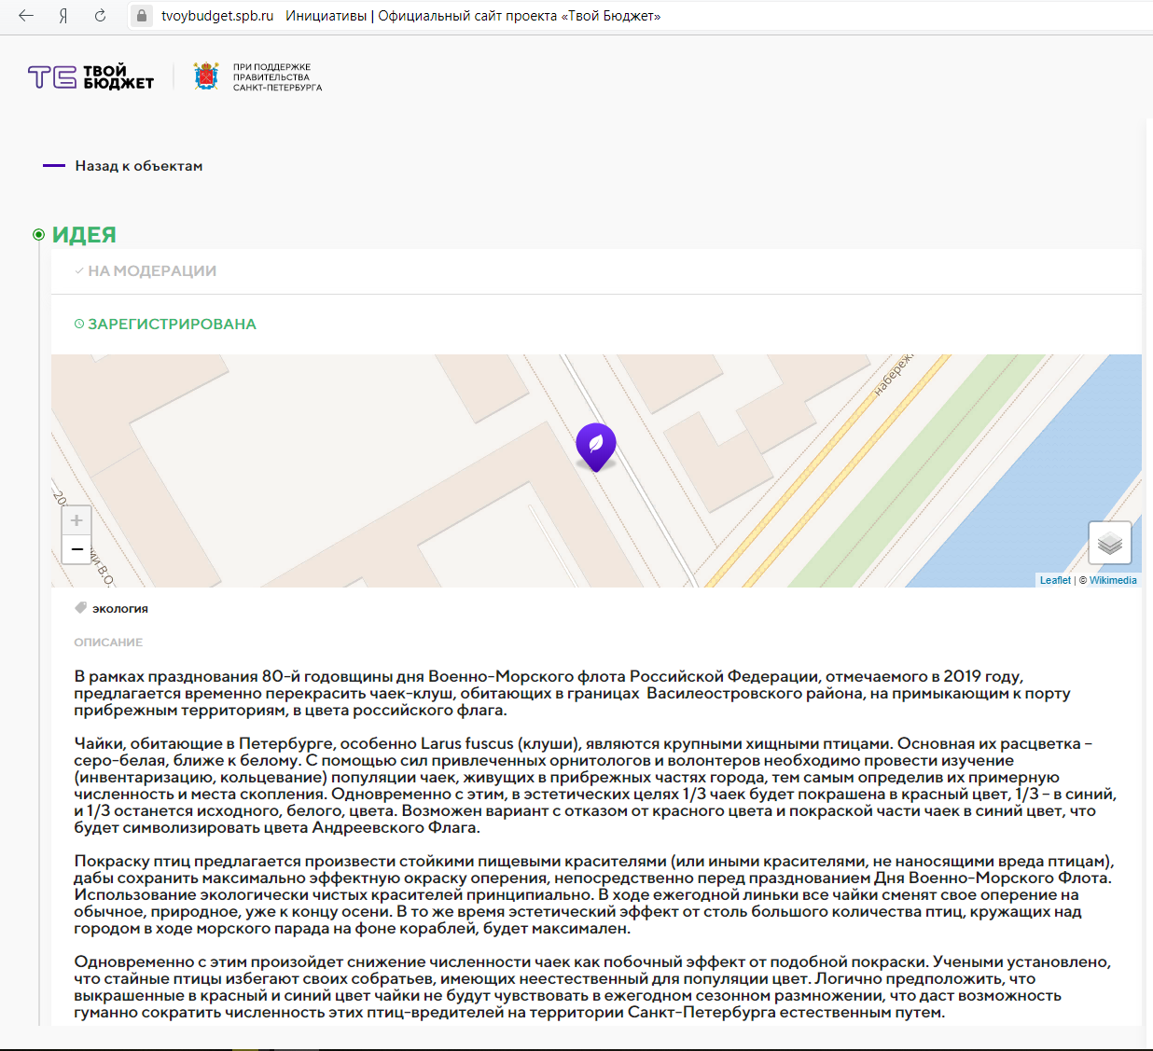View site security via the lock icon
1153x1051 pixels.
[141, 16]
